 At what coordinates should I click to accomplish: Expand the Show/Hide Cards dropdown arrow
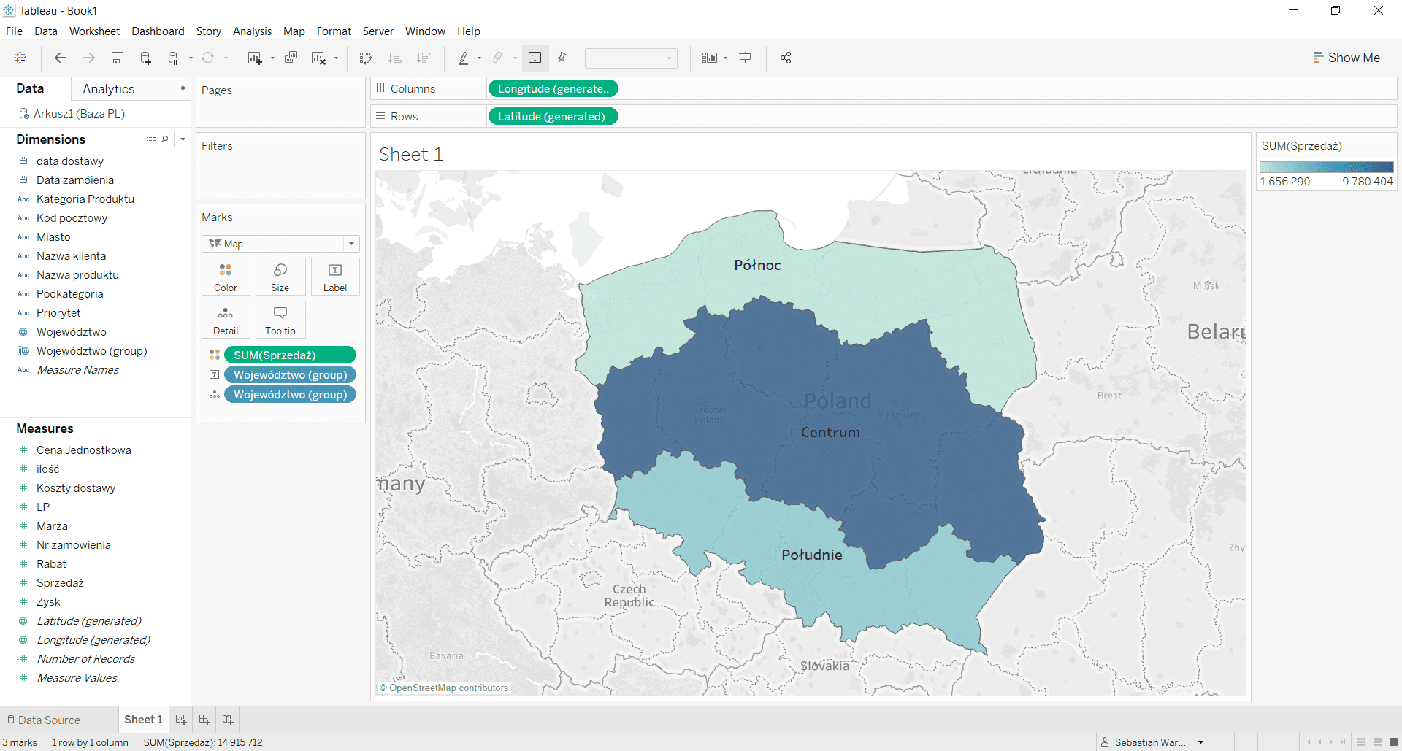click(x=725, y=58)
